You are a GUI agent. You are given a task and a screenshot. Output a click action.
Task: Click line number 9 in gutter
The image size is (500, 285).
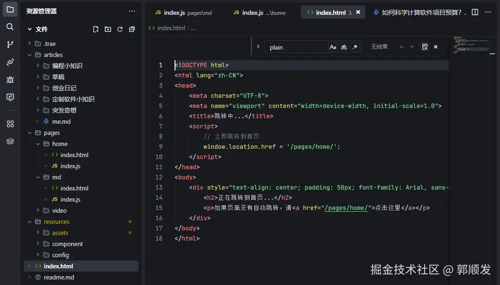160,146
